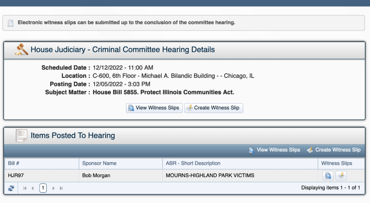Screen dimensions: 370x203
Task: Sort by the Sponsor Name column header
Action: (x=121, y=164)
